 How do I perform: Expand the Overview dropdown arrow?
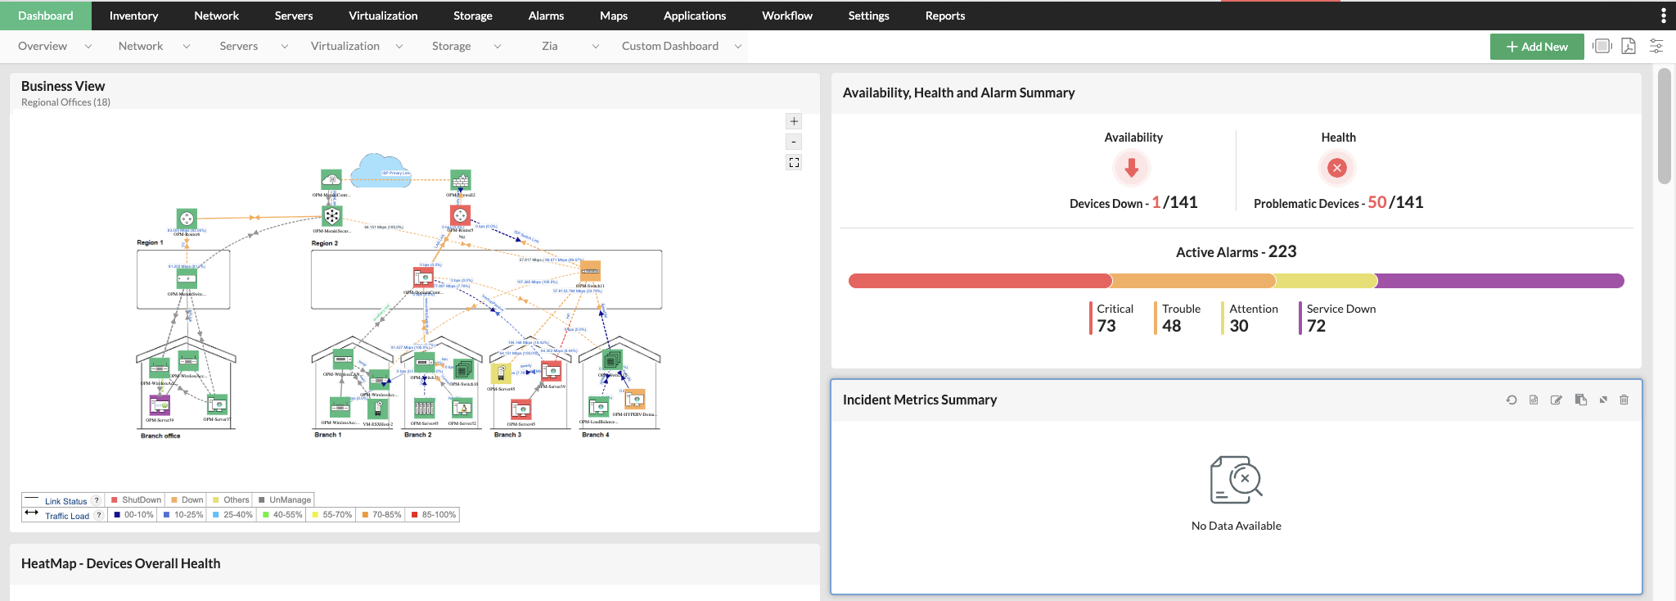(88, 47)
